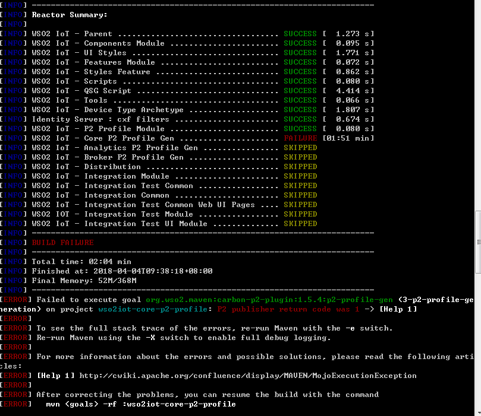Click the red FAILURE status word
Screen dimensions: 481x416
pyautogui.click(x=300, y=138)
